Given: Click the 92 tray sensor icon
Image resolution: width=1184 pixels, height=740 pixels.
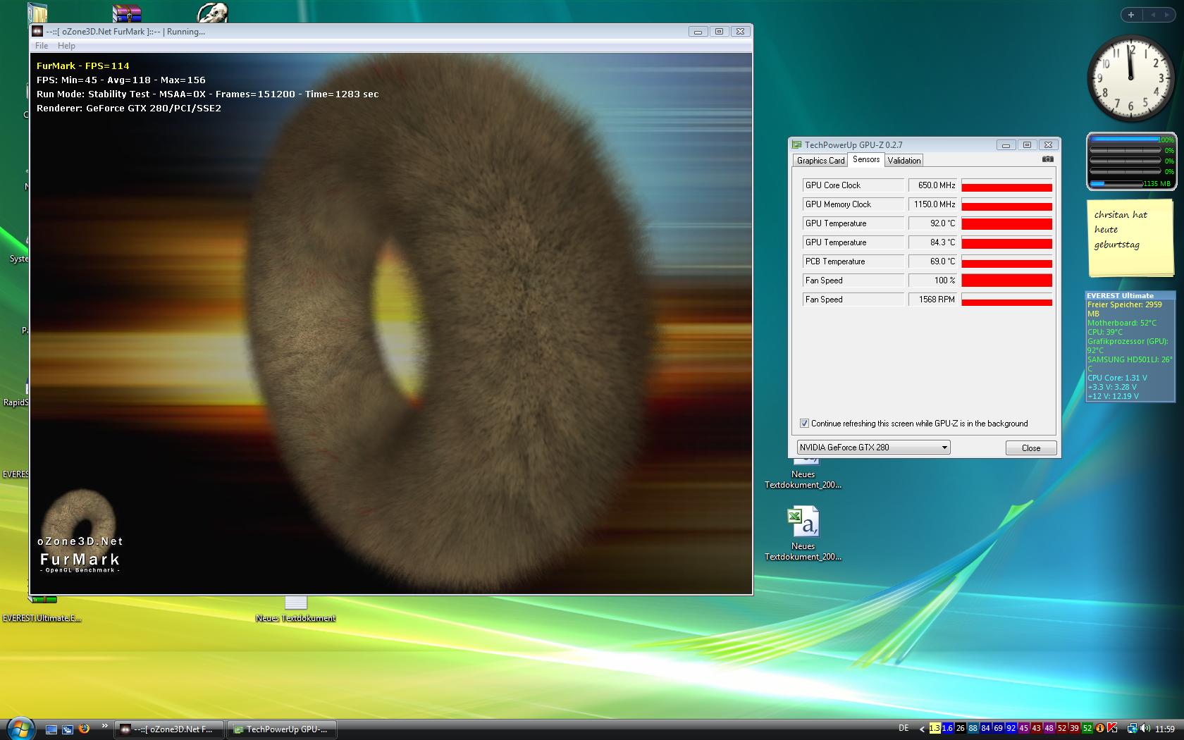Looking at the screenshot, I should 1011,729.
